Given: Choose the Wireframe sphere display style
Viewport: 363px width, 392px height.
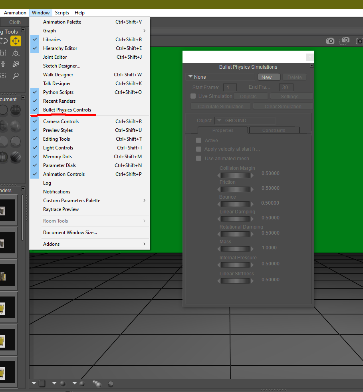Looking at the screenshot, I should [16, 110].
